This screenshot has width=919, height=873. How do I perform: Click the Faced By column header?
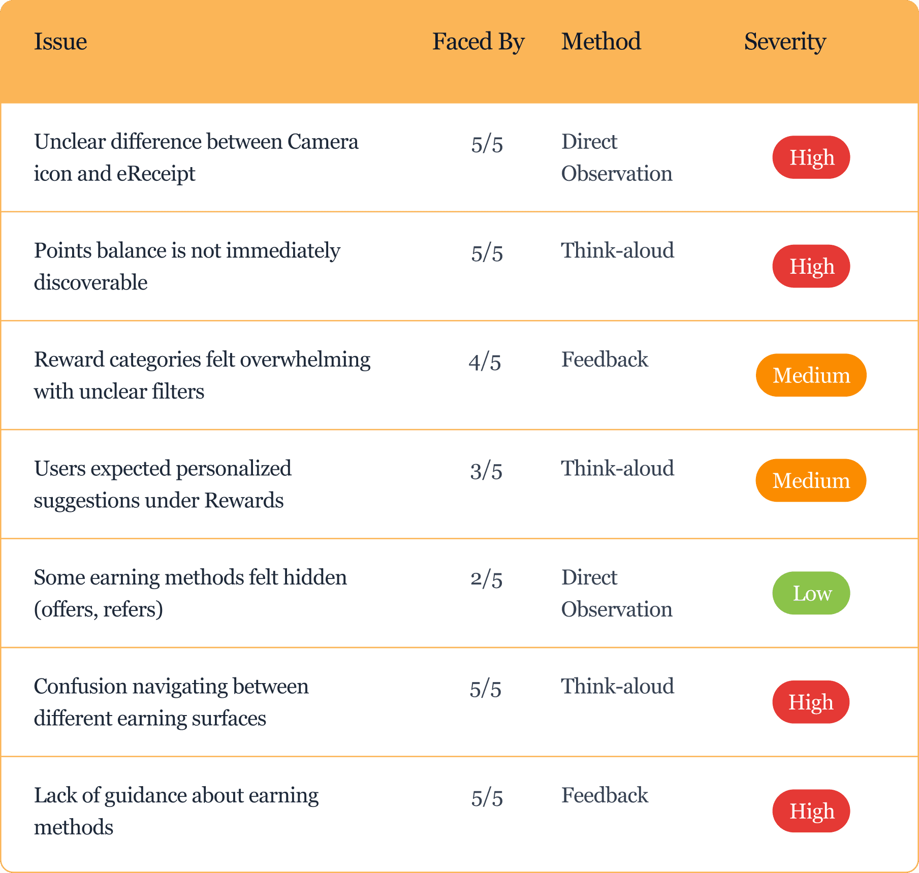coord(478,42)
